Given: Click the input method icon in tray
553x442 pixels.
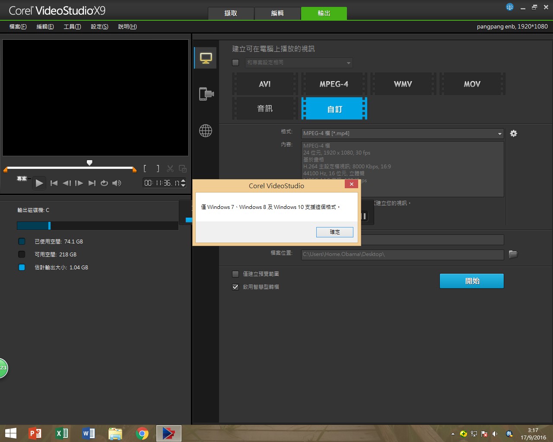Looking at the screenshot, I should (509, 434).
